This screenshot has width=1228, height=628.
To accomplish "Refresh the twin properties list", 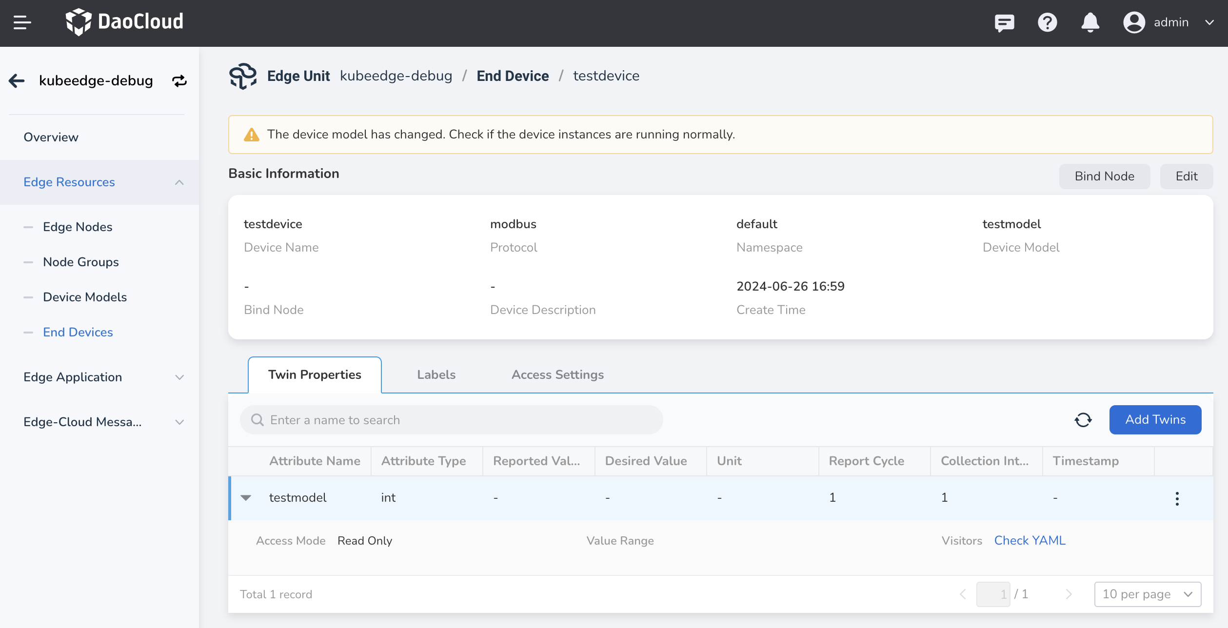I will tap(1083, 420).
